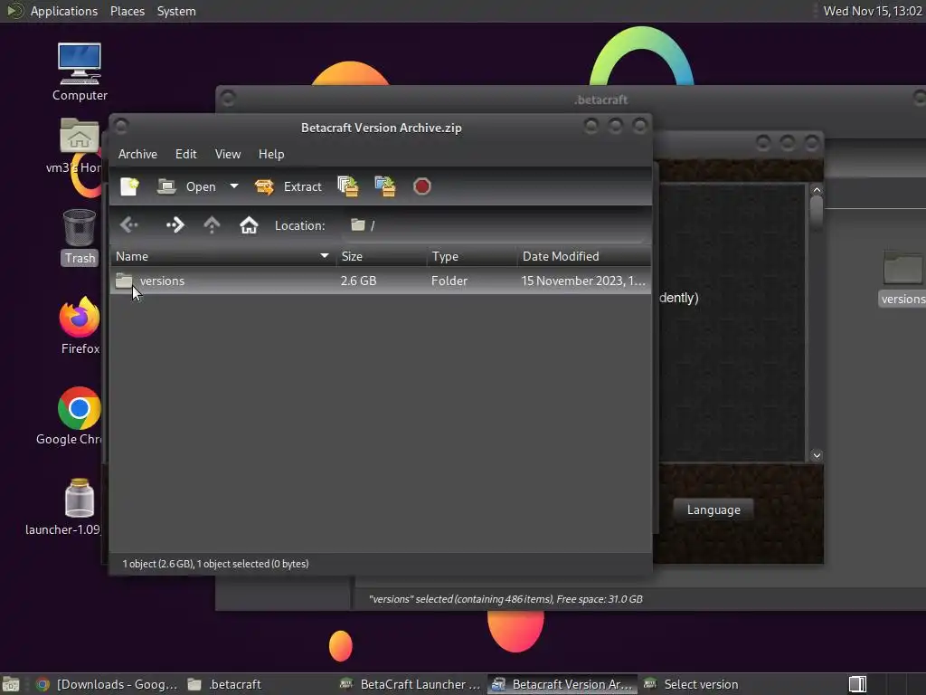Sort by the Size column header

382,256
